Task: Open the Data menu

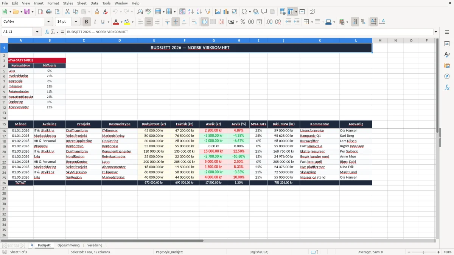Action: [94, 3]
